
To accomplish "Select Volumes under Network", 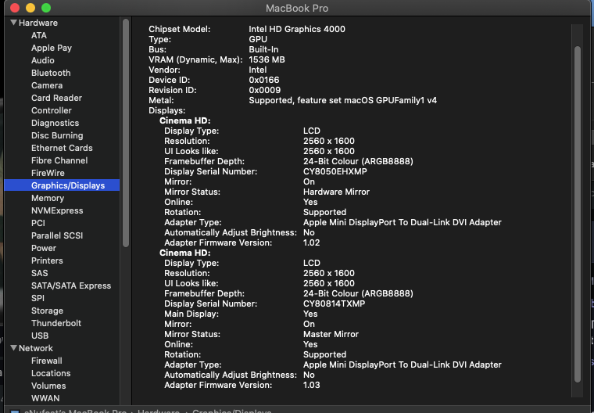I will click(x=48, y=386).
